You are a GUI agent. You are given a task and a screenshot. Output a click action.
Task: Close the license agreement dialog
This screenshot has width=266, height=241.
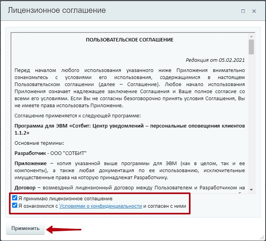(x=254, y=11)
